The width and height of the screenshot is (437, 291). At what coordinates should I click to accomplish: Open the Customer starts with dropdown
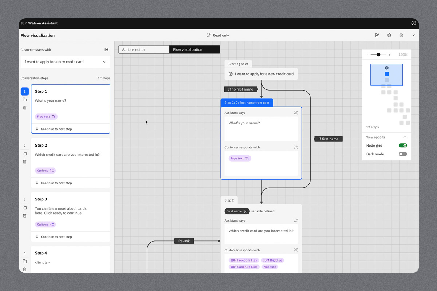65,62
